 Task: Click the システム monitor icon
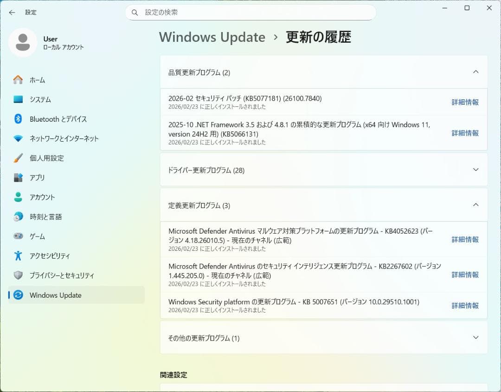coord(18,99)
